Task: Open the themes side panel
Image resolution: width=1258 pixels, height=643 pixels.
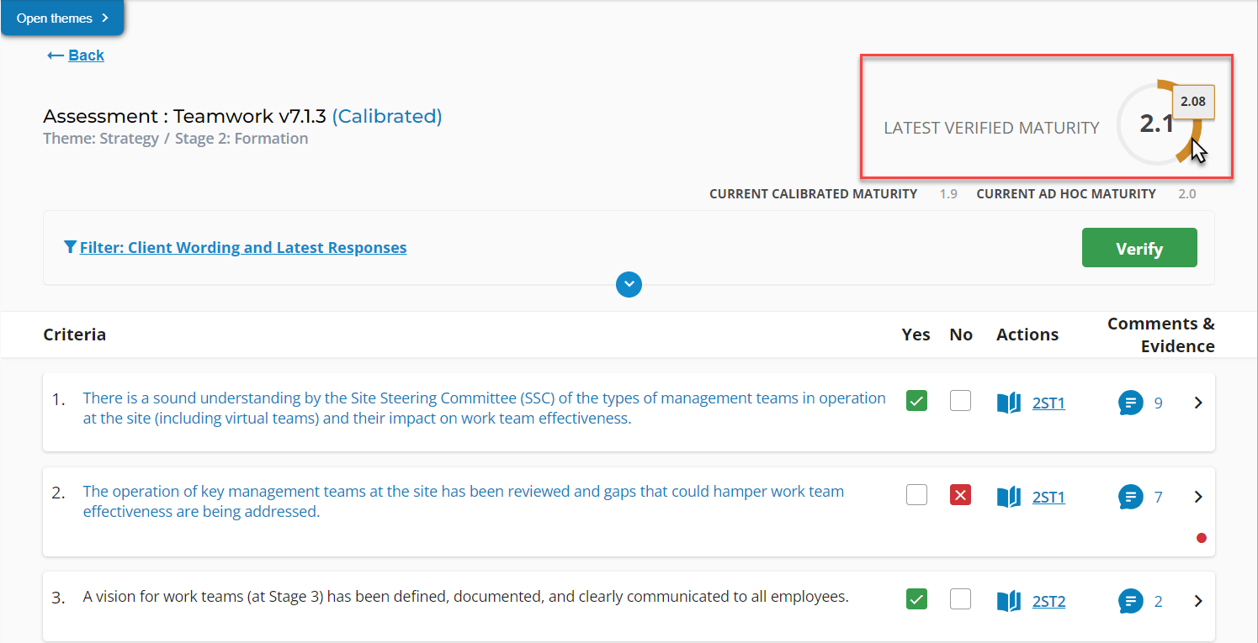Action: 62,18
